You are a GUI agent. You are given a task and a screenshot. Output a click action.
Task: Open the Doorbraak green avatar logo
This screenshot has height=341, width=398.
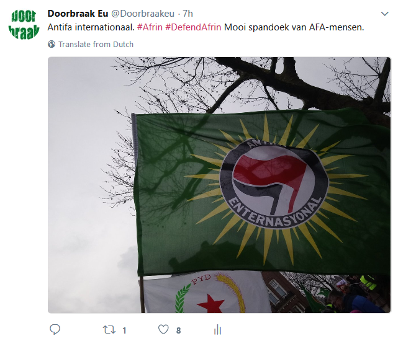24,25
